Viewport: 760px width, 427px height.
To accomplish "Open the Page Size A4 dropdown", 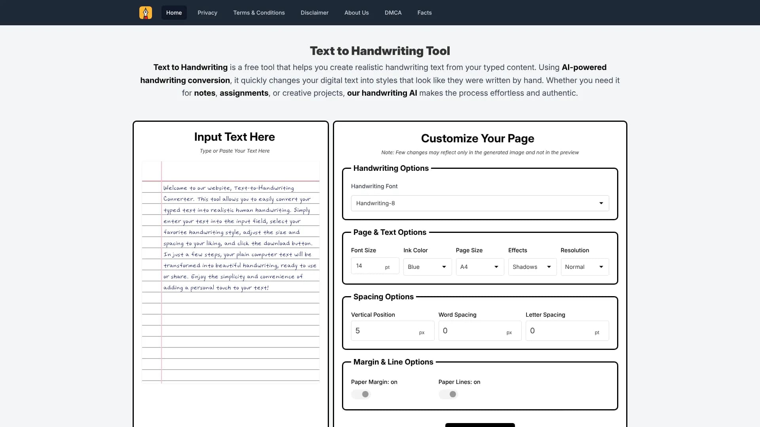I will tap(479, 267).
